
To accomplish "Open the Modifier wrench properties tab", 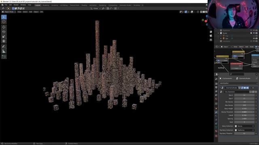I will pyautogui.click(x=216, y=112).
